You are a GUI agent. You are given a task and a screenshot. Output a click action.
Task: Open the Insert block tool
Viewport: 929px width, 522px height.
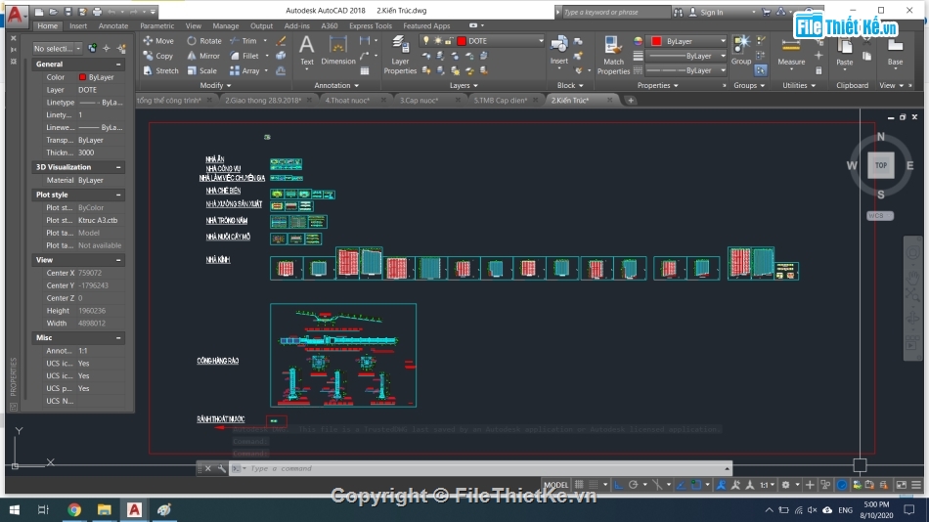[558, 51]
